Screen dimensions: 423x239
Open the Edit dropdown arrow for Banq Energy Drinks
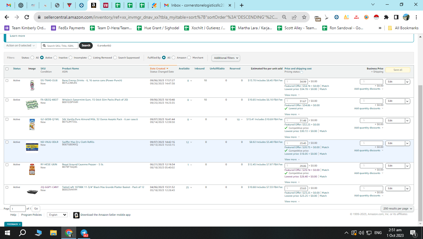click(x=407, y=82)
